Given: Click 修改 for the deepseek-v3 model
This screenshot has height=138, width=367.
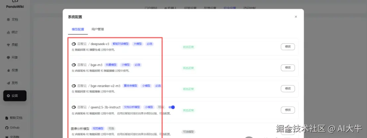Looking at the screenshot, I should pos(288,47).
